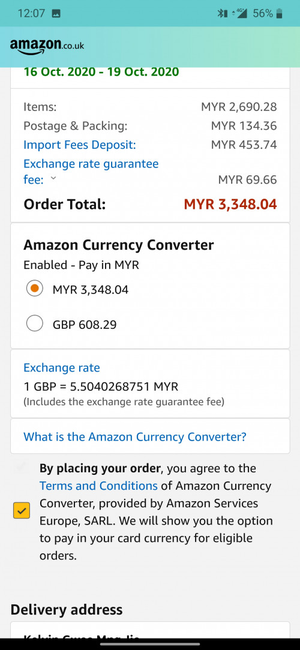Open the Terms and Conditions link
300x650 pixels.
point(98,486)
